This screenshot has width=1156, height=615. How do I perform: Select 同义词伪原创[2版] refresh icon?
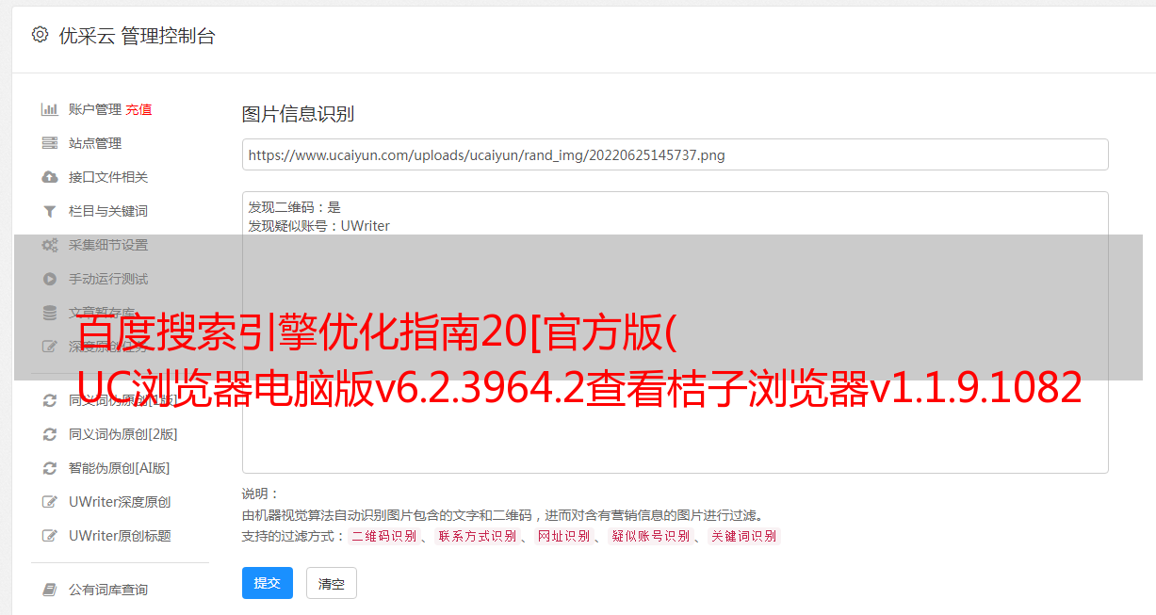pos(50,434)
